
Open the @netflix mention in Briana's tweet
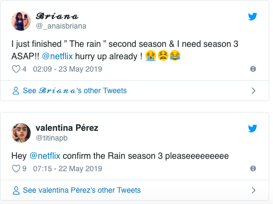[x=58, y=56]
